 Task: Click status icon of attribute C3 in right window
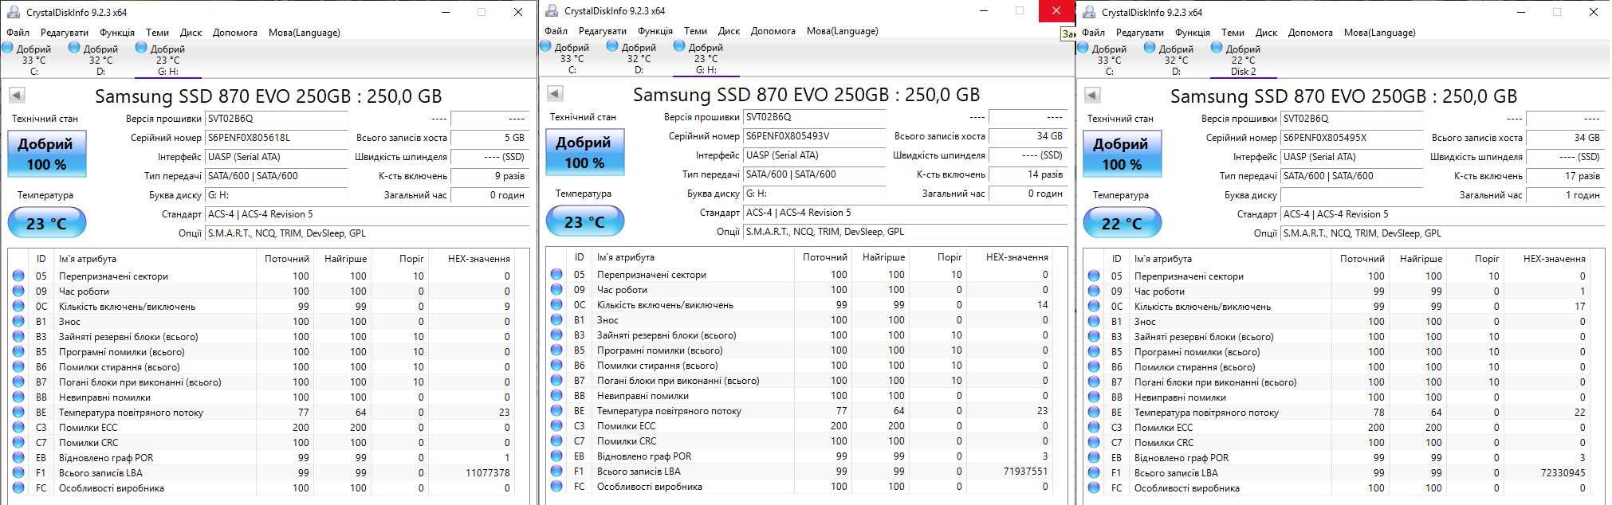tap(1094, 427)
